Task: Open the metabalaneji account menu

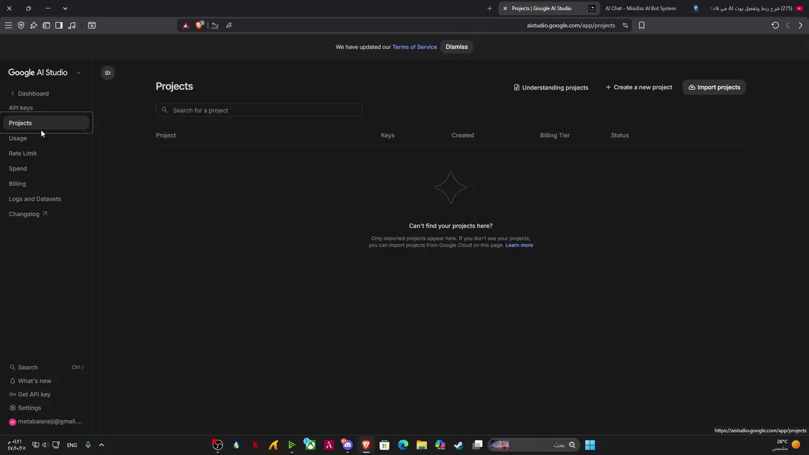Action: pyautogui.click(x=46, y=422)
